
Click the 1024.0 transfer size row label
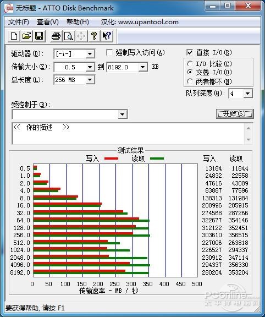tap(20, 250)
